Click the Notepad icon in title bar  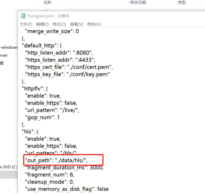tap(23, 16)
